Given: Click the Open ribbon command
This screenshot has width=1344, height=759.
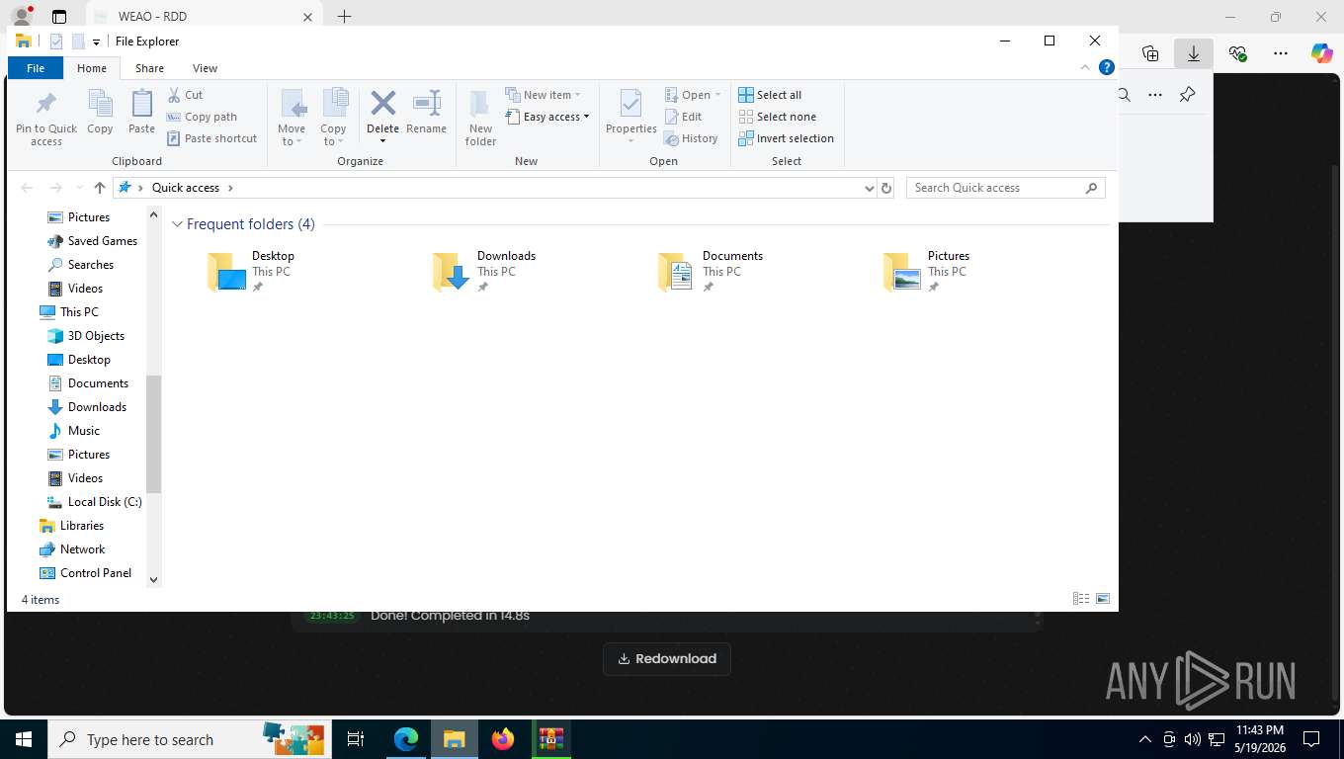Looking at the screenshot, I should [x=693, y=95].
